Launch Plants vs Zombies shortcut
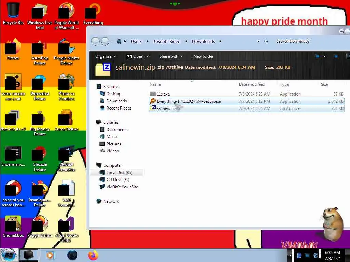Image resolution: width=350 pixels, height=262 pixels. pyautogui.click(x=67, y=87)
